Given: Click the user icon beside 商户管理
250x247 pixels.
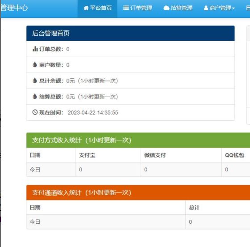Looking at the screenshot, I should (206, 8).
